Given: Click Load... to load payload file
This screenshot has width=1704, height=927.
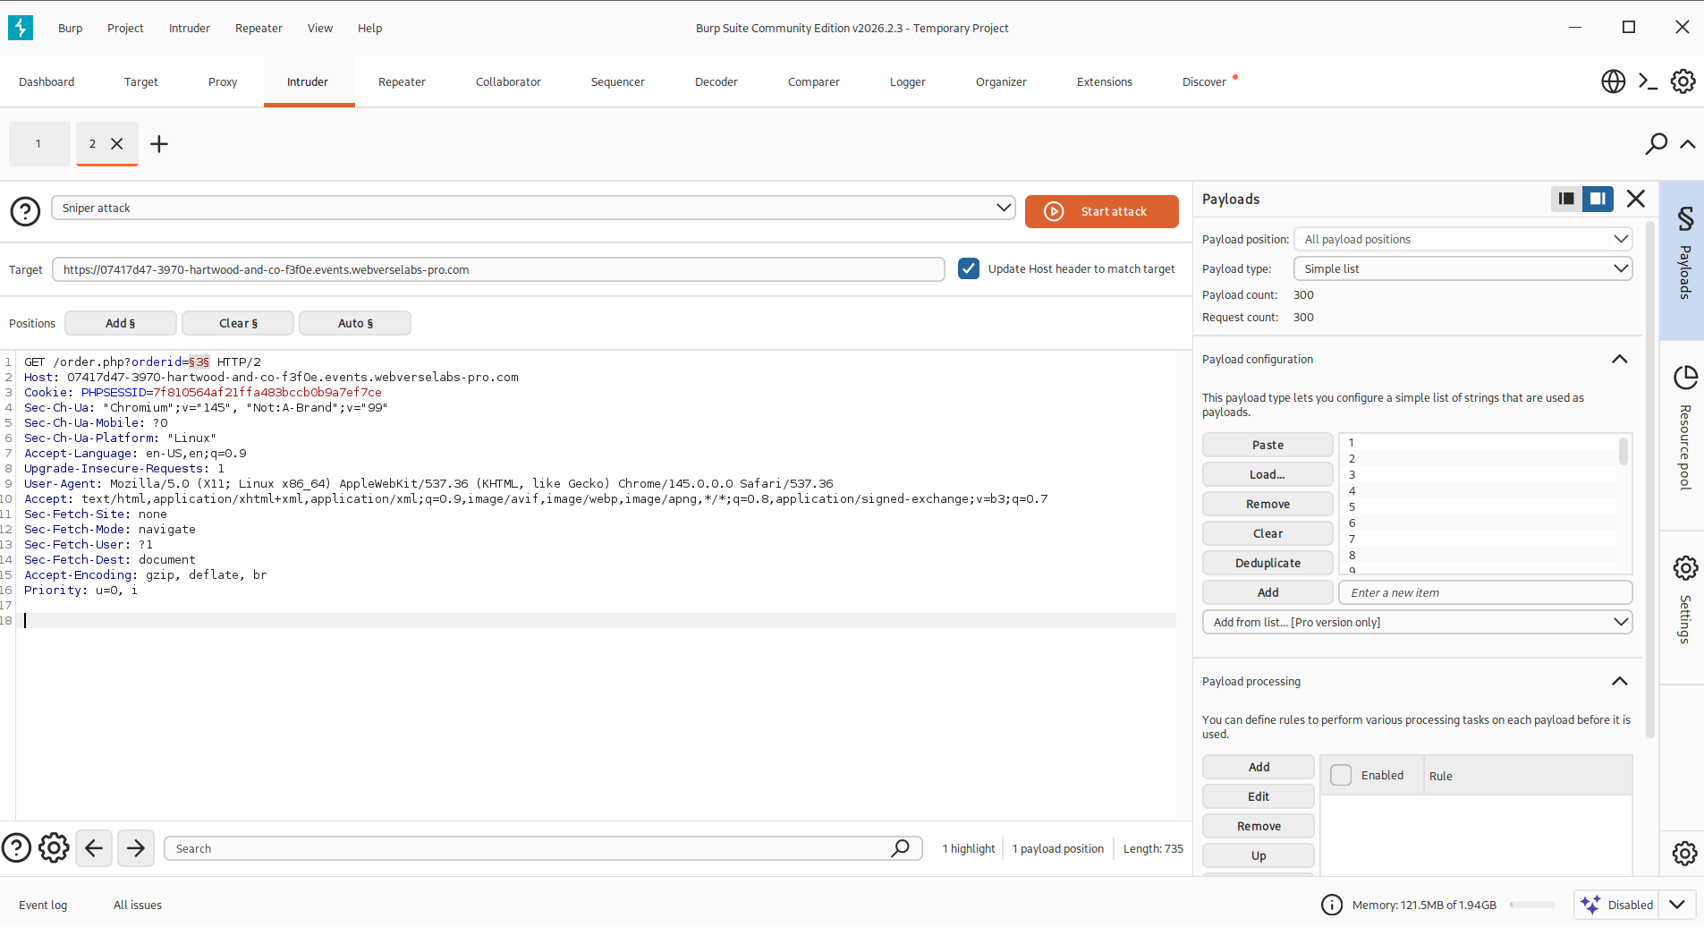Looking at the screenshot, I should coord(1267,474).
